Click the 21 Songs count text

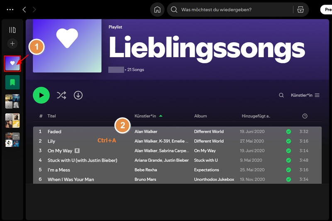pyautogui.click(x=136, y=70)
